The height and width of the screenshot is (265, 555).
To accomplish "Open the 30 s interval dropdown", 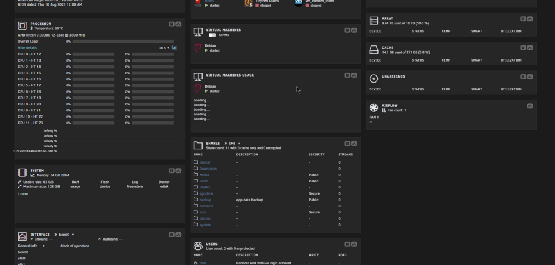I will (164, 48).
